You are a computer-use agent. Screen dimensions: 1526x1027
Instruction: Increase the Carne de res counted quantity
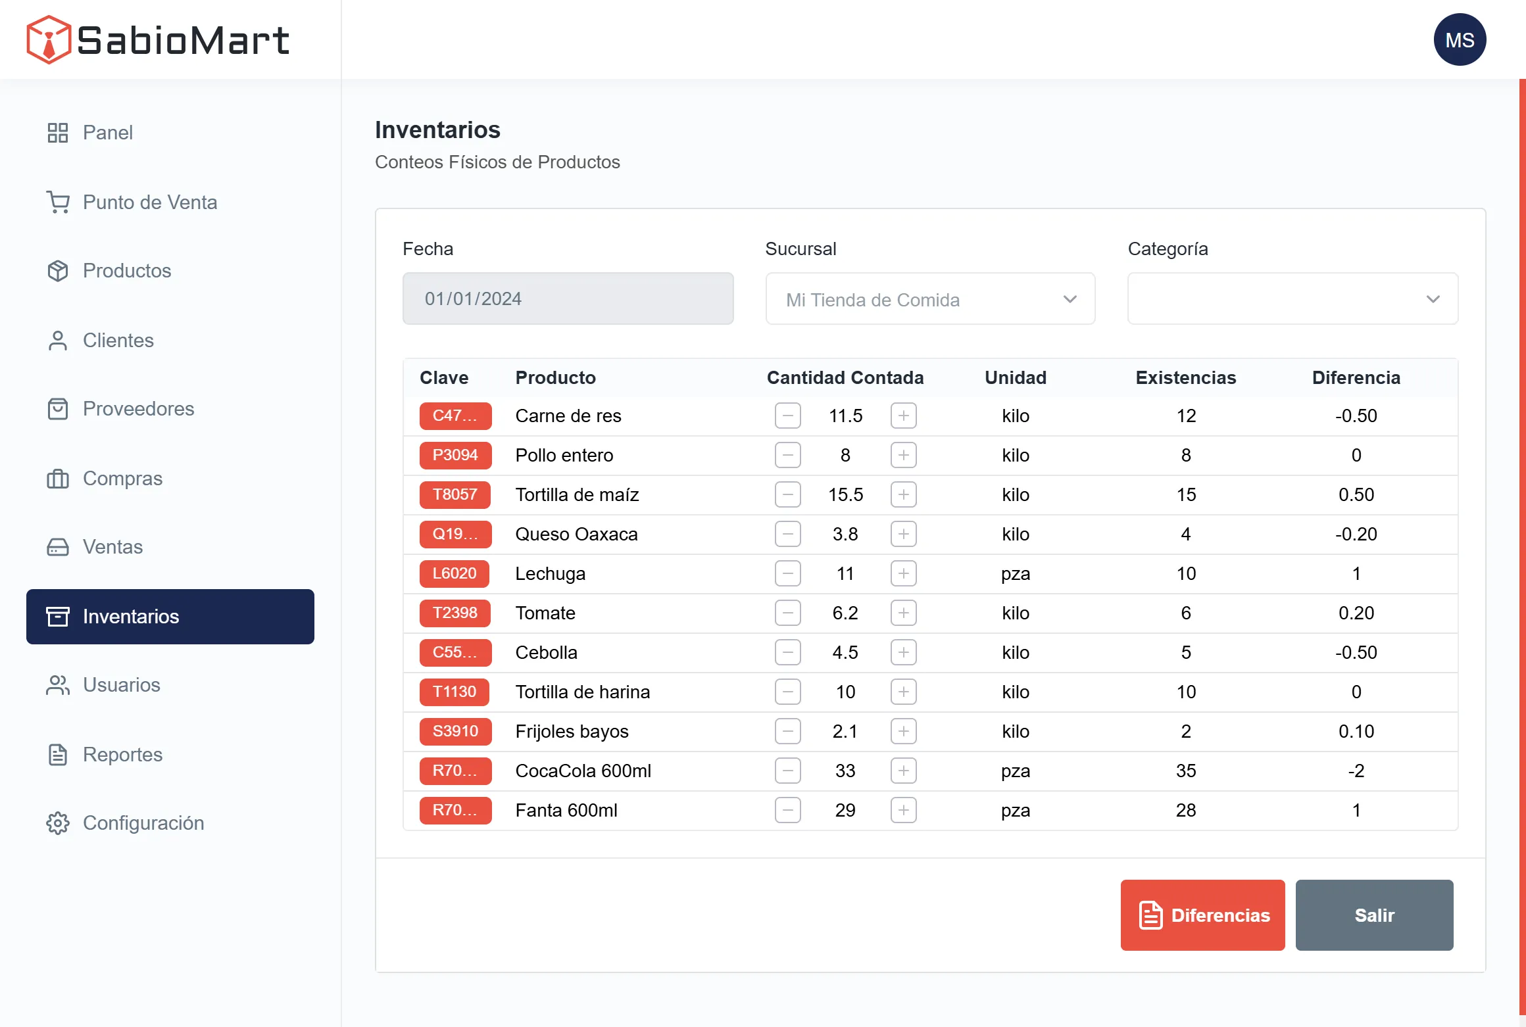pyautogui.click(x=903, y=416)
